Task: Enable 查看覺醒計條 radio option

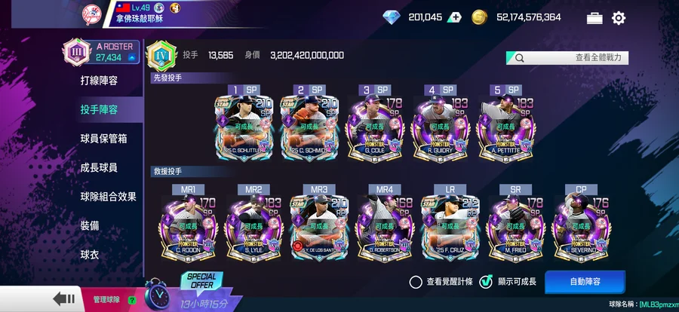Action: pos(415,282)
